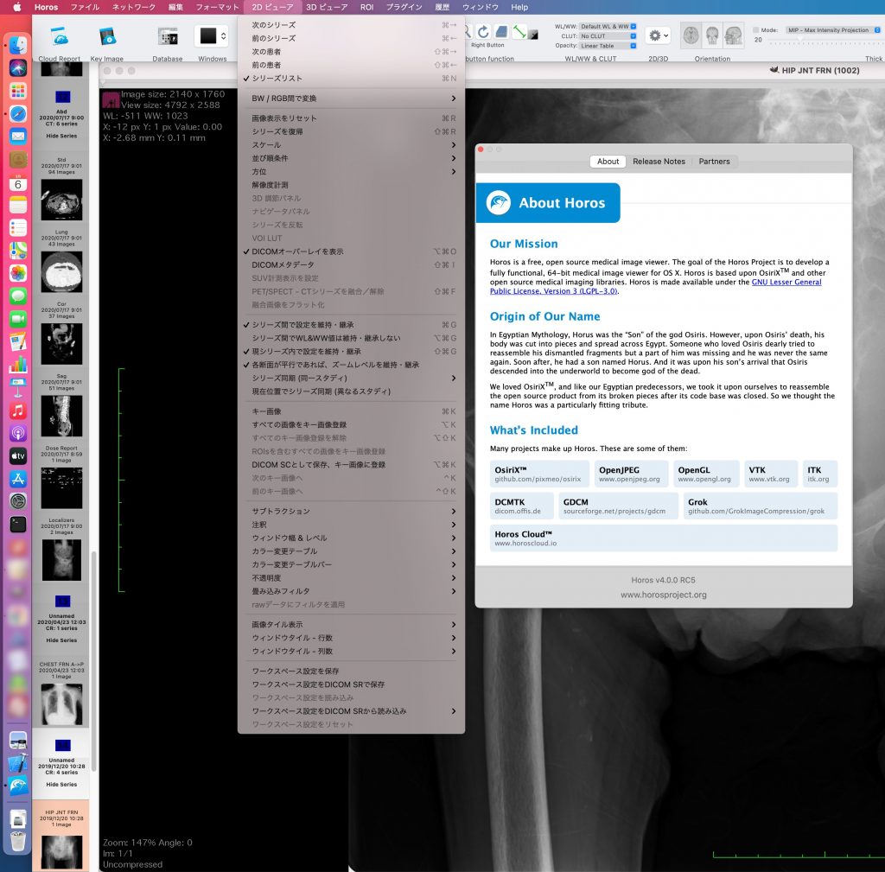
Task: Open Podcasts from the Dock
Action: tap(18, 434)
